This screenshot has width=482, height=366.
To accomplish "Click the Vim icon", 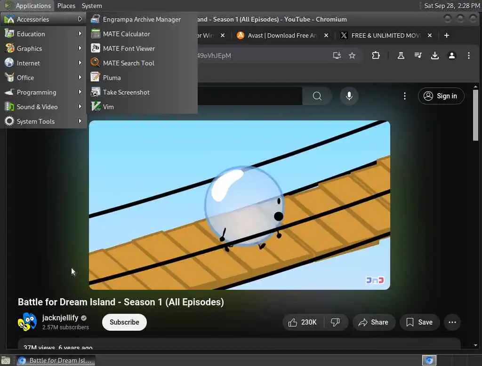I will point(96,106).
